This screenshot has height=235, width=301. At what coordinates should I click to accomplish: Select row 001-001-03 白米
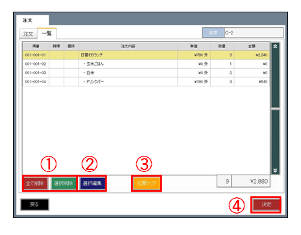coord(146,73)
